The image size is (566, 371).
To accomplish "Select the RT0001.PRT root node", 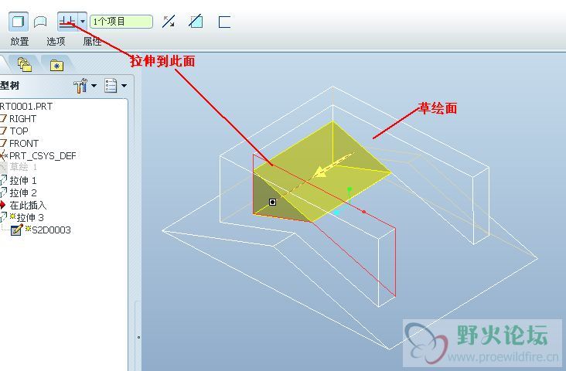I will [26, 107].
